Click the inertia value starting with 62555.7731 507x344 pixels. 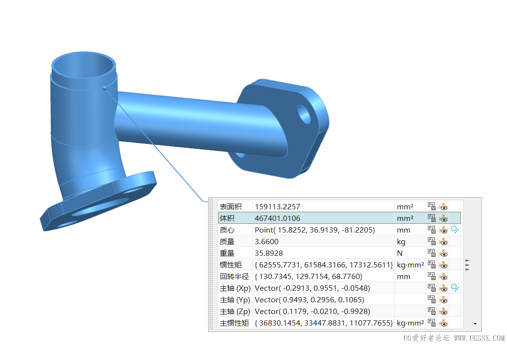coord(324,265)
